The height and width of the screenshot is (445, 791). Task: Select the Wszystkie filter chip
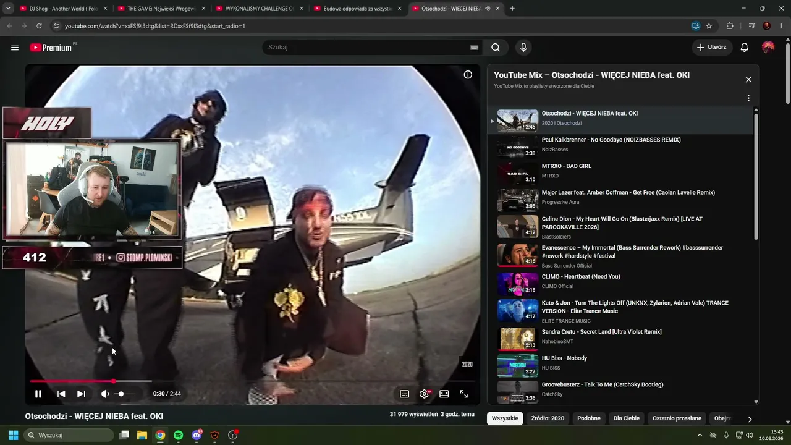point(505,418)
